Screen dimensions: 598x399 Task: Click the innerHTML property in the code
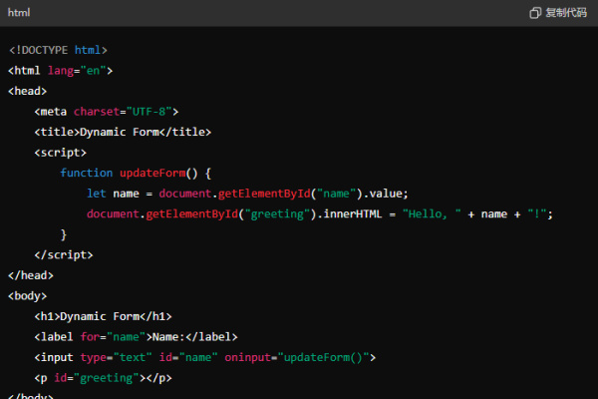click(x=362, y=214)
